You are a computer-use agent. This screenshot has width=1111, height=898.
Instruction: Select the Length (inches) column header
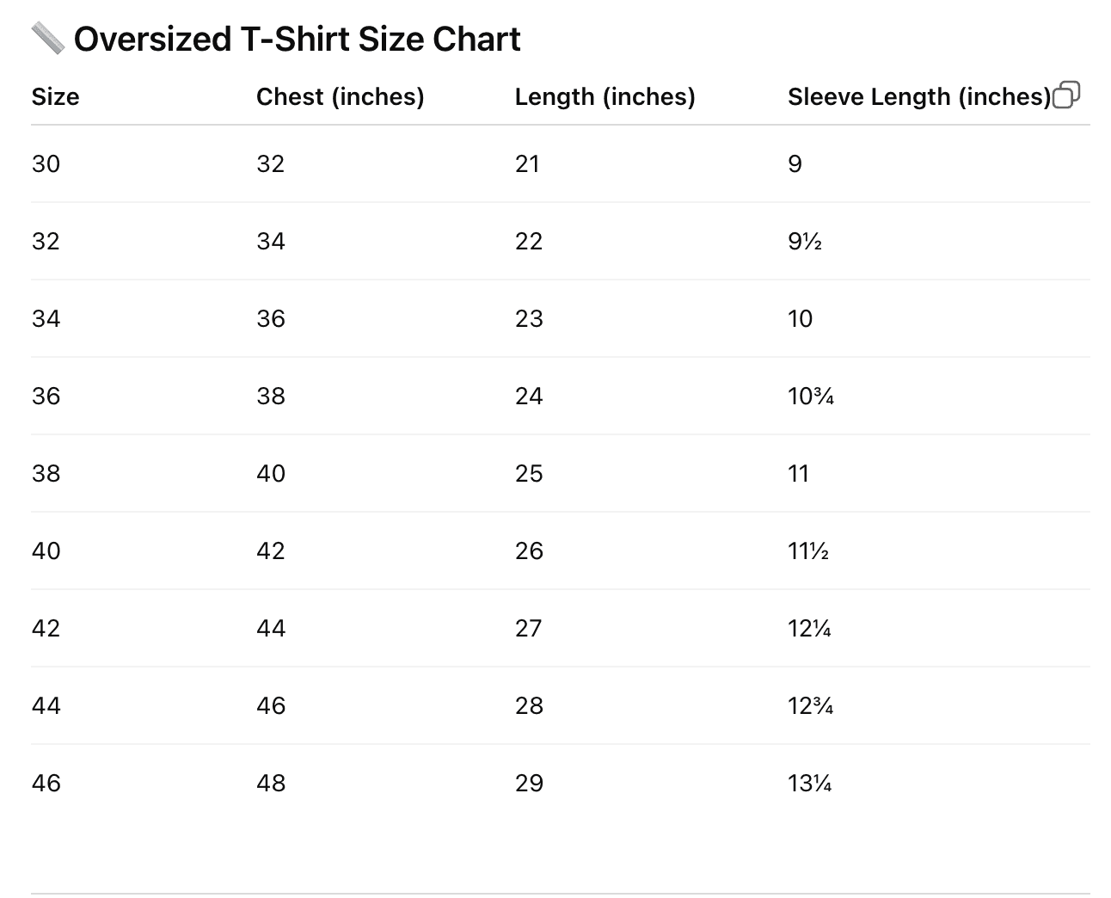click(605, 96)
